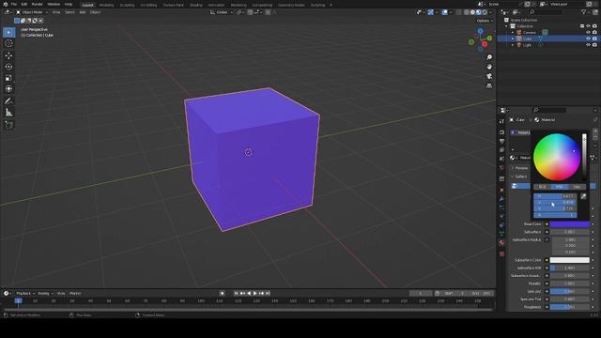Select Hex mode in color picker

click(x=577, y=187)
